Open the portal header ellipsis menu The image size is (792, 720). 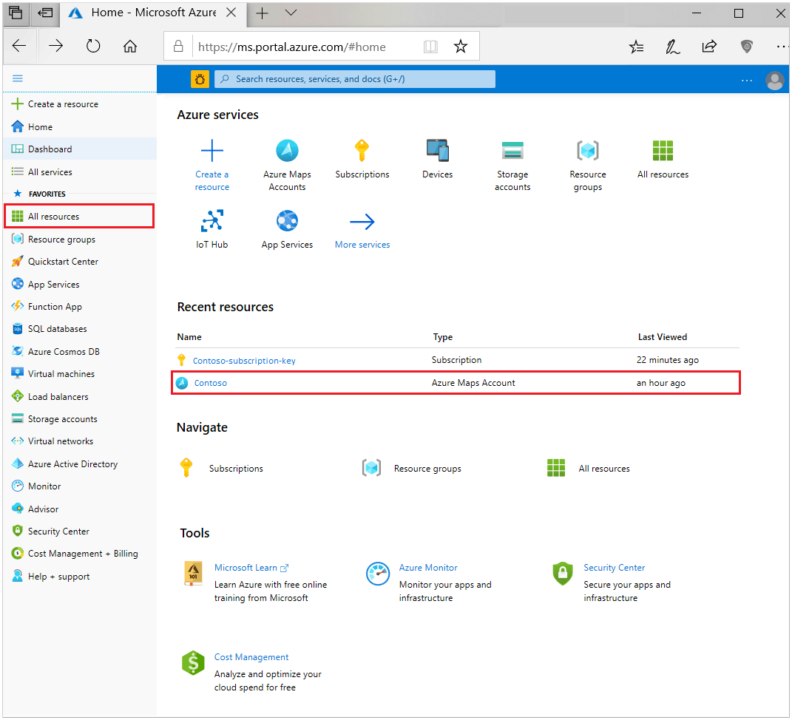747,81
